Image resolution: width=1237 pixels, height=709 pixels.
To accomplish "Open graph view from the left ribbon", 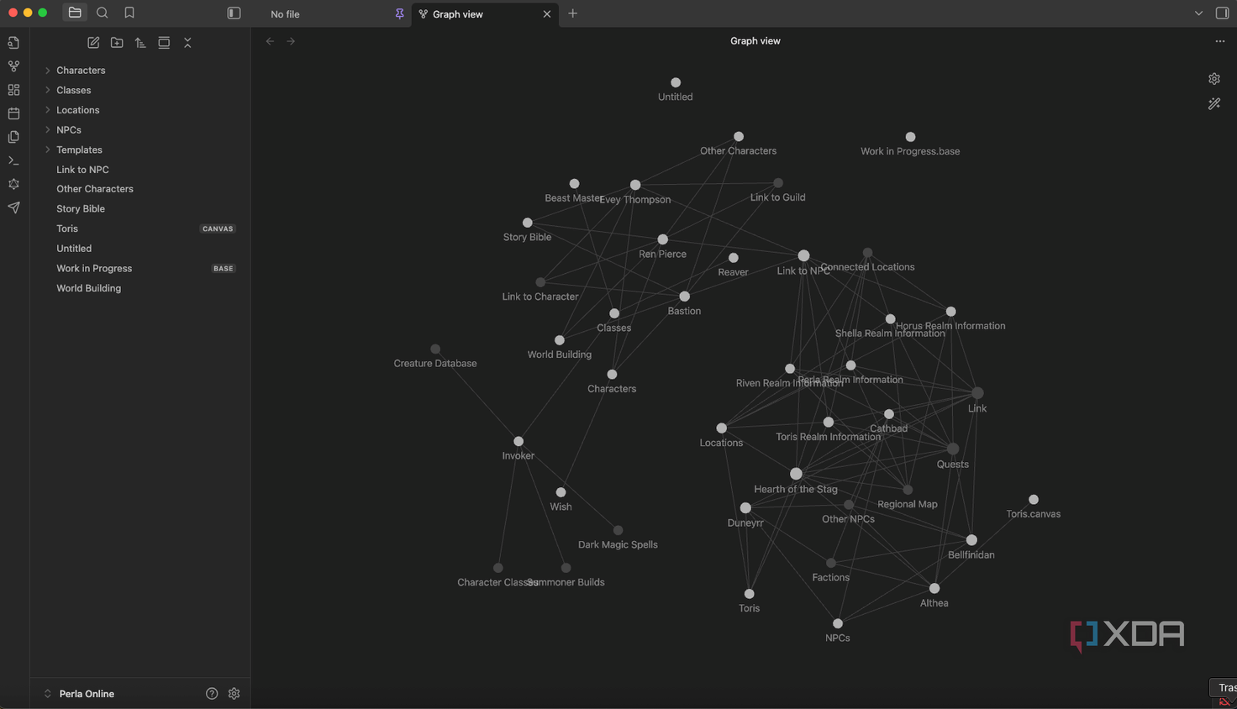I will coord(13,66).
